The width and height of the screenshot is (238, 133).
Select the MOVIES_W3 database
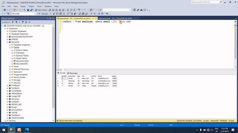(16, 104)
